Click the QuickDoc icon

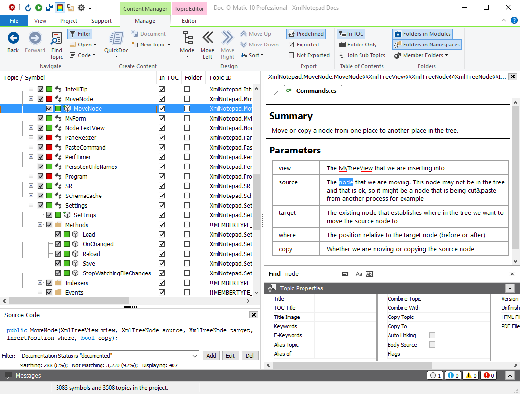(116, 39)
